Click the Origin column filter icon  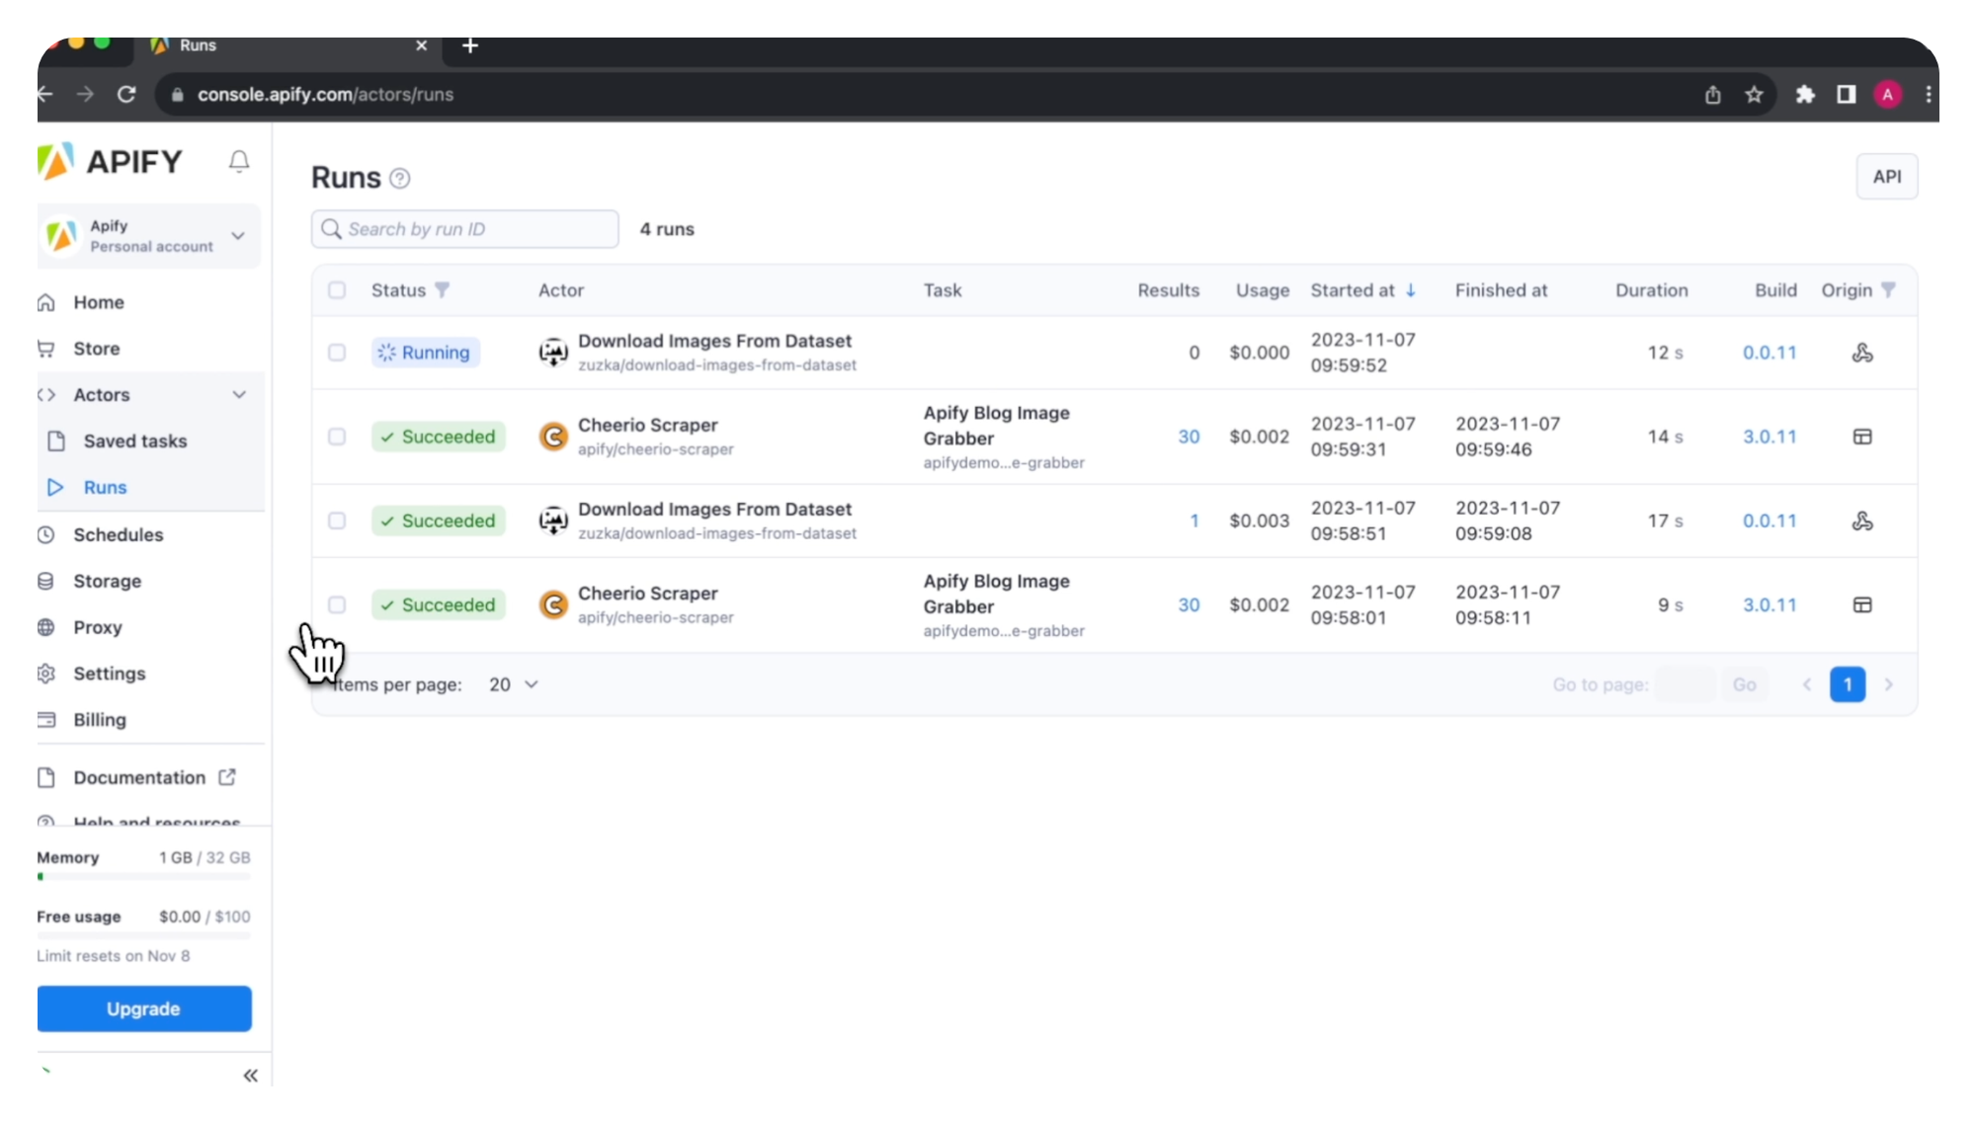[1888, 290]
